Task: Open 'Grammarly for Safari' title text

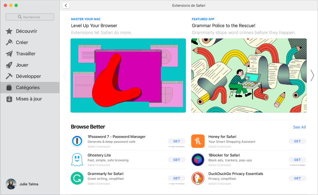Action: point(106,174)
